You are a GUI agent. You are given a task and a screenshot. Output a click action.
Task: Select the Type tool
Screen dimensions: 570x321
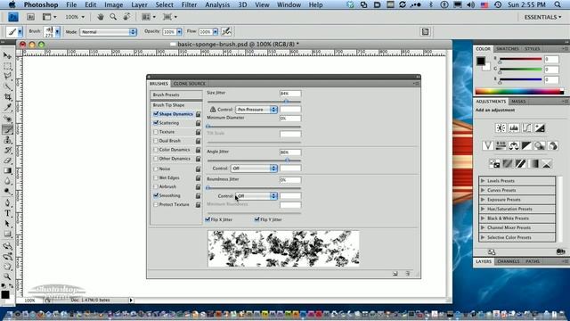[7, 214]
